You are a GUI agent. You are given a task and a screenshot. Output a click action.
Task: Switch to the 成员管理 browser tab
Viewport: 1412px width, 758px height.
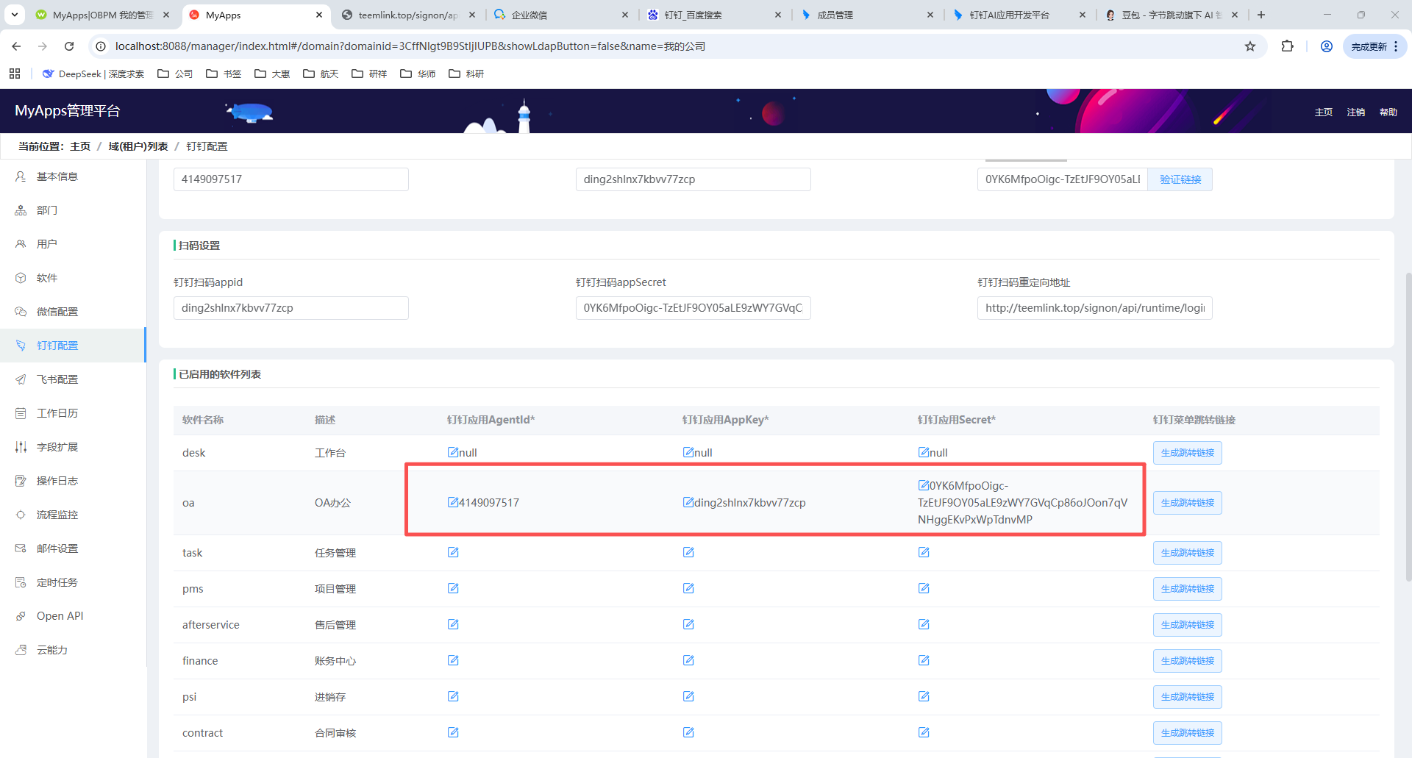pos(866,15)
